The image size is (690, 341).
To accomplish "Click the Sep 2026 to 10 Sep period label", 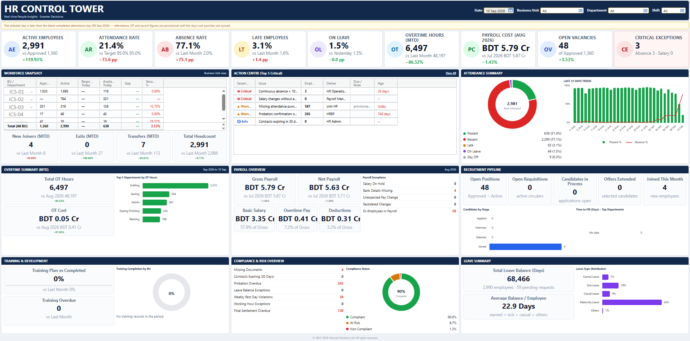I will [x=214, y=169].
